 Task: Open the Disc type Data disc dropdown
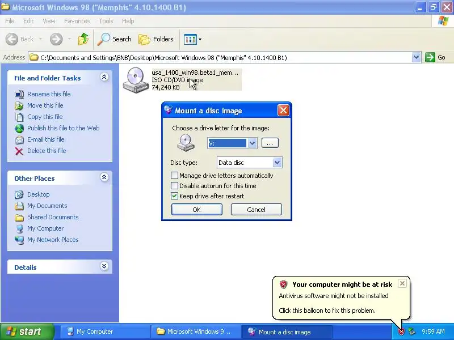(x=277, y=163)
